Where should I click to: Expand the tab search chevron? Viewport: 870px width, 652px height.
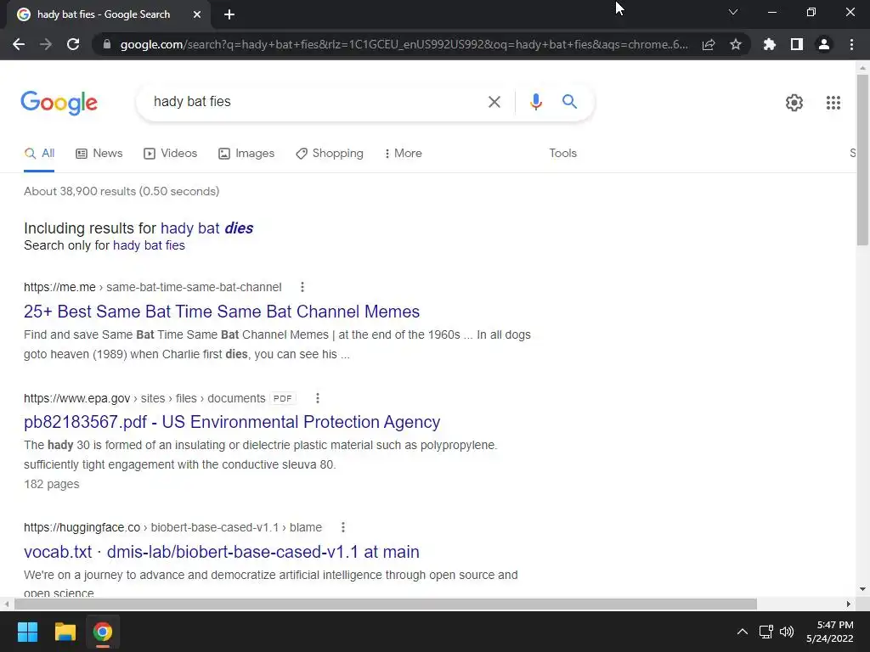pos(732,12)
